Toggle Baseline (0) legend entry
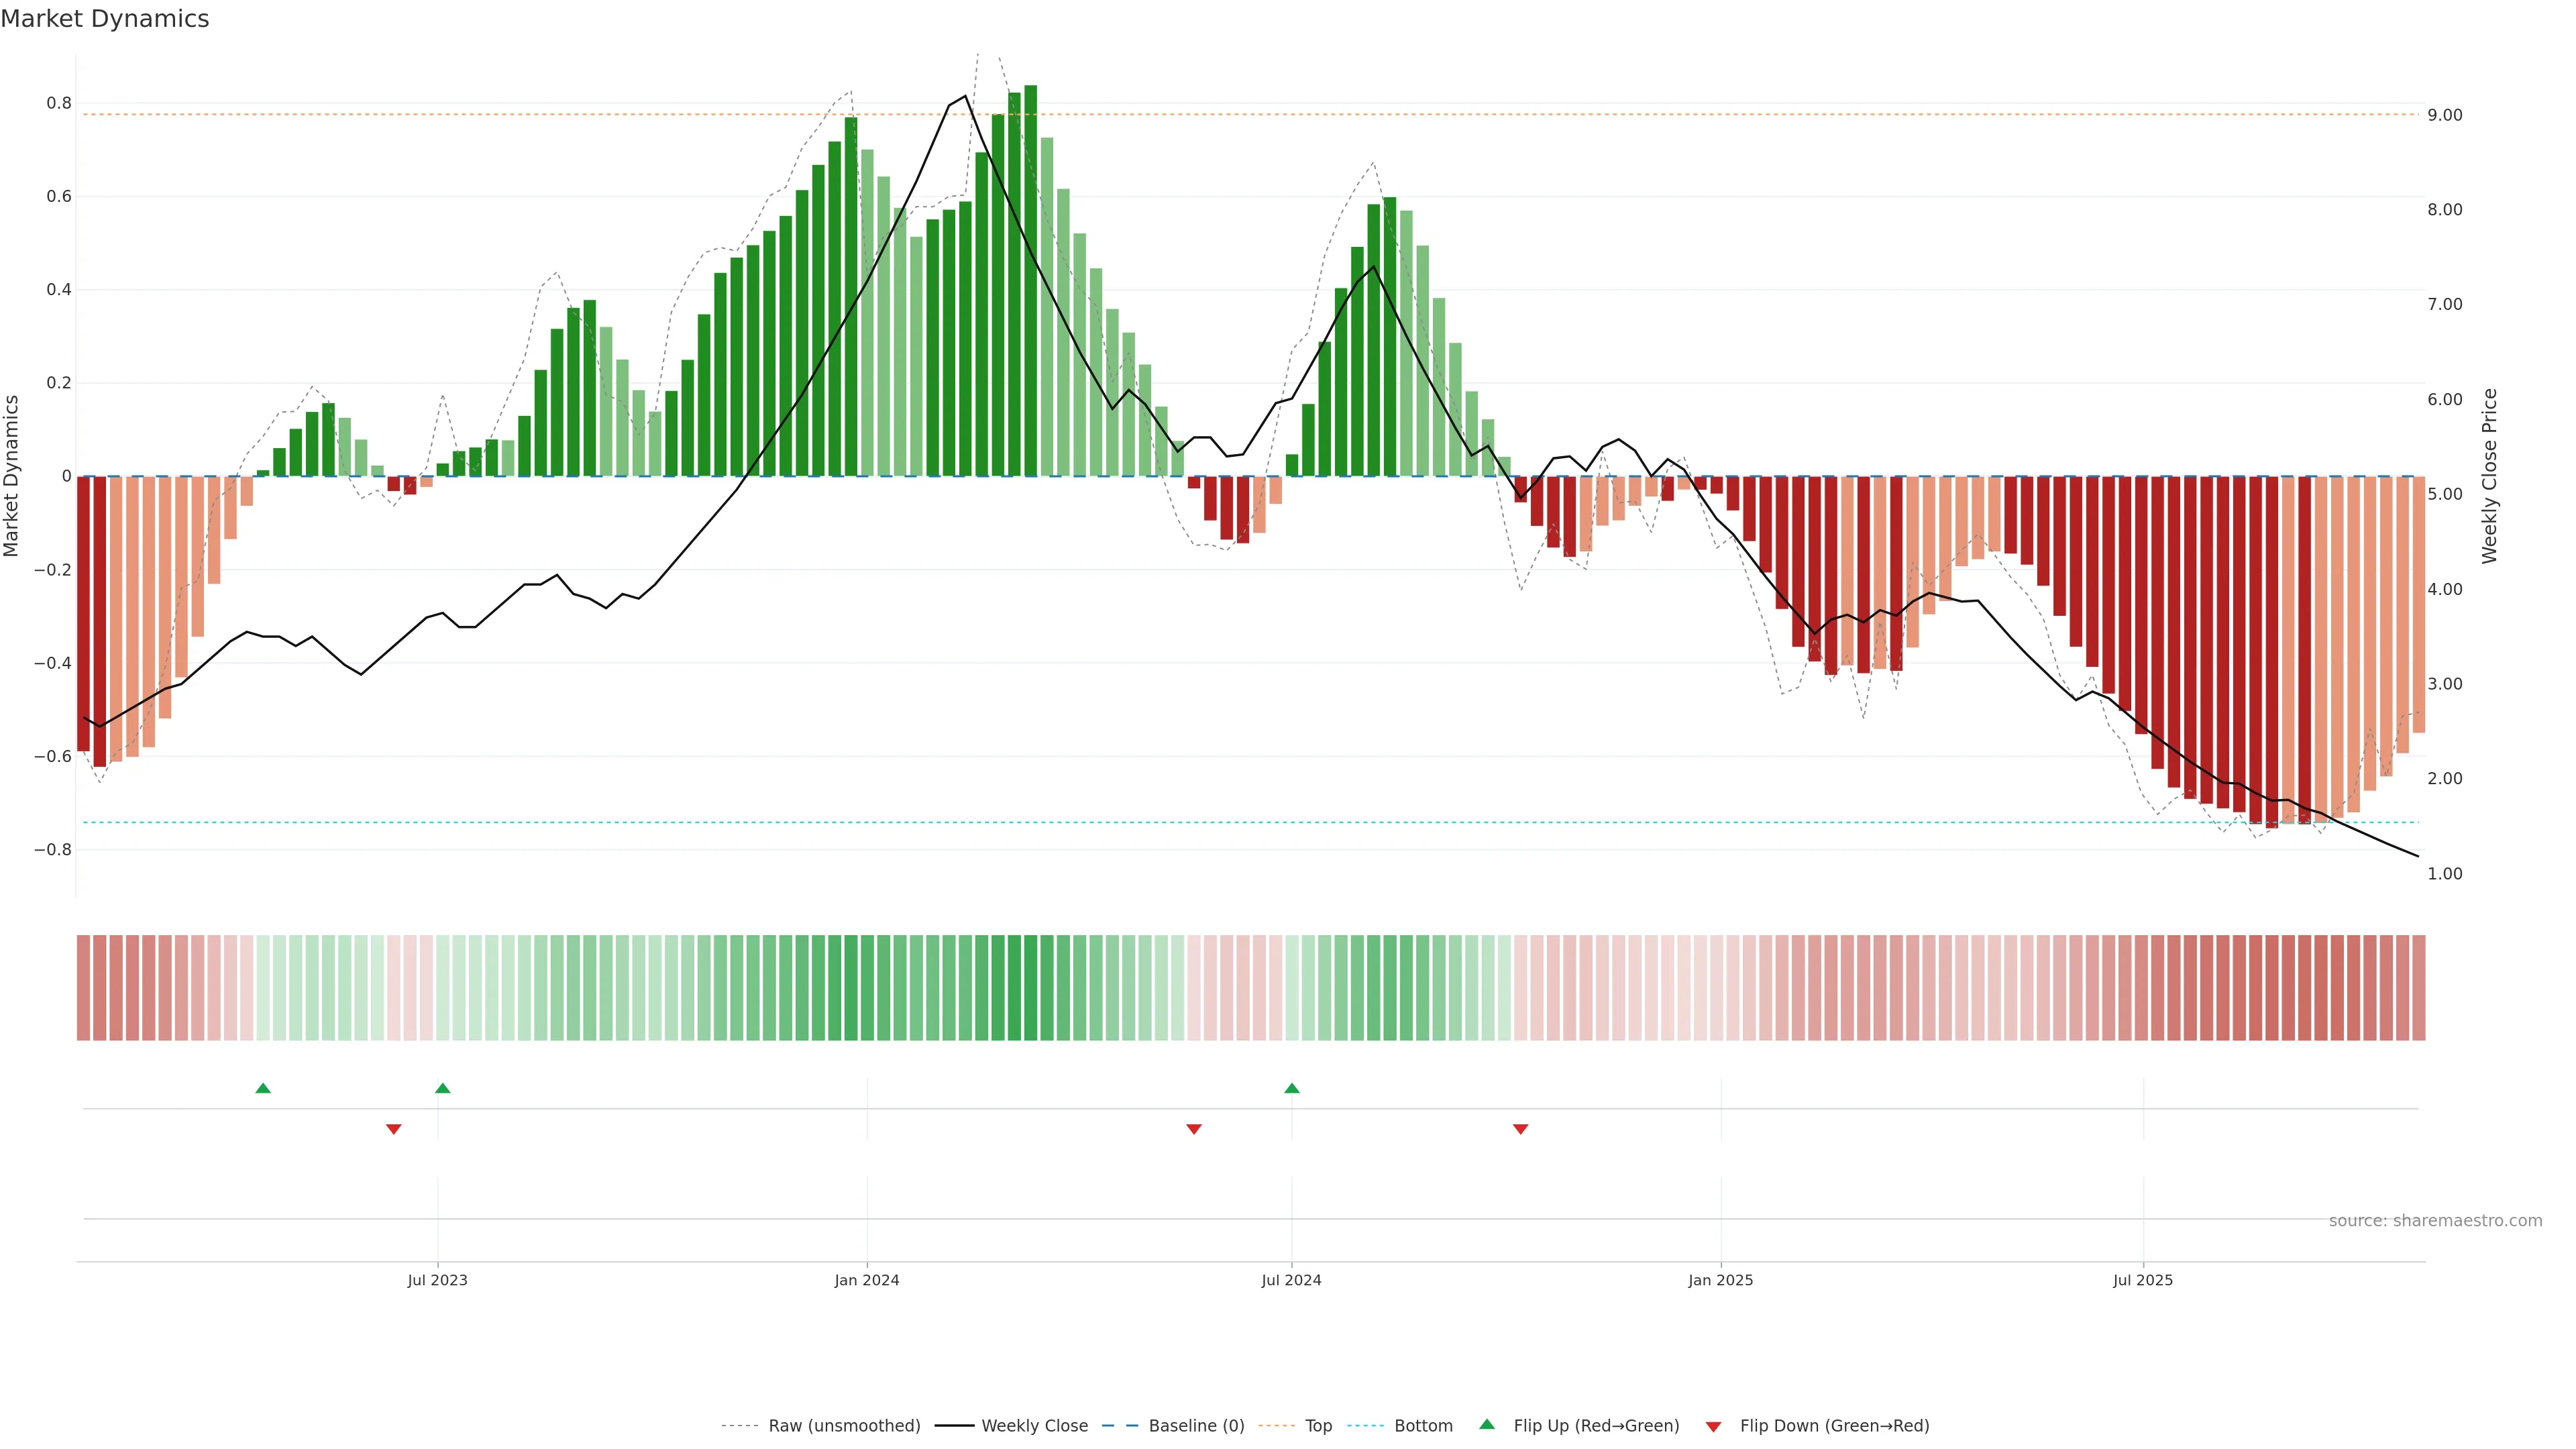 point(1196,1426)
